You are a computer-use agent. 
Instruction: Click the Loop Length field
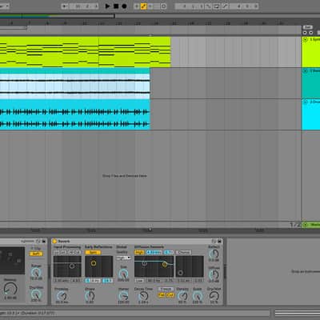point(244,6)
